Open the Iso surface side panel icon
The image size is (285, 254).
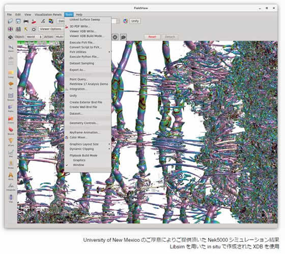11,86
